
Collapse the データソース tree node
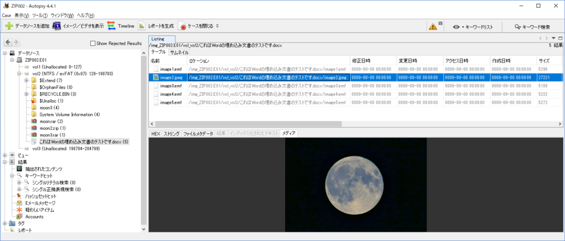tap(4, 53)
